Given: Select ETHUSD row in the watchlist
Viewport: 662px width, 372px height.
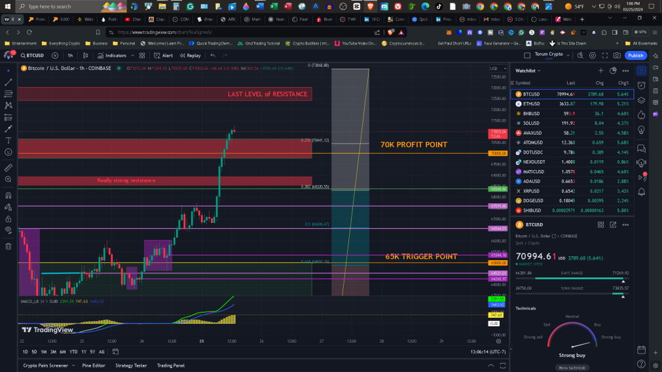Looking at the screenshot, I should [x=572, y=104].
